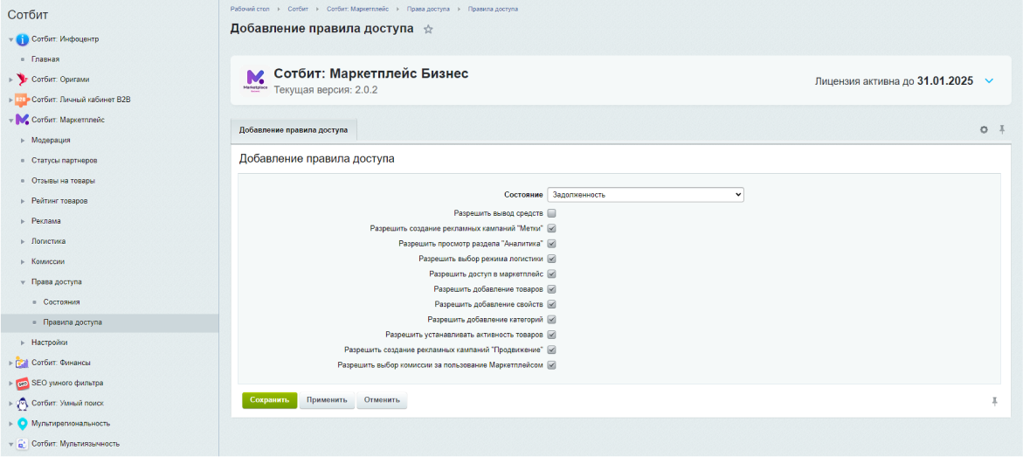Go to Рабочий стол breadcrumb

tap(250, 9)
